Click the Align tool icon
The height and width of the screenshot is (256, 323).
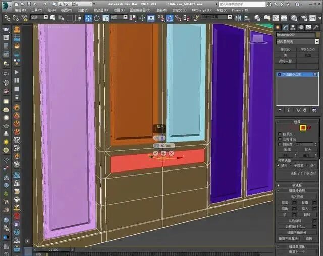coord(247,18)
